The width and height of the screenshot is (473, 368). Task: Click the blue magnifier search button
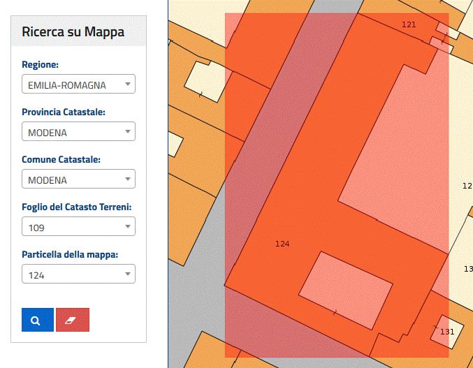tap(38, 320)
